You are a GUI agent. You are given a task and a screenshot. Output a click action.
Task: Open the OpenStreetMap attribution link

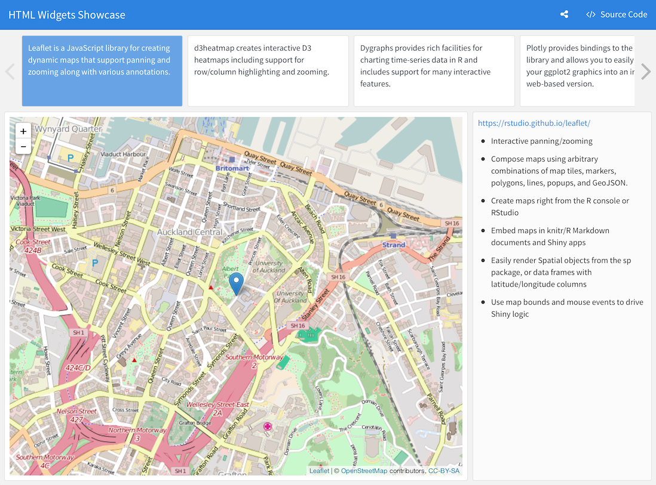point(364,471)
